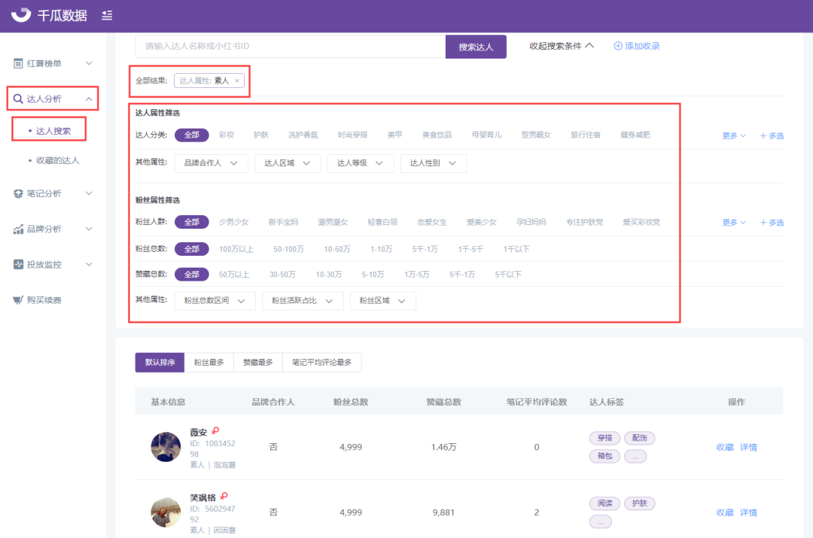The width and height of the screenshot is (813, 538).
Task: Select 全部 in the 达人分类 row
Action: tap(192, 135)
